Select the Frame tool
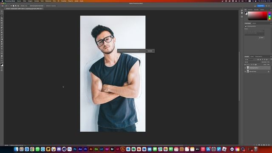Image resolution: width=272 pixels, height=153 pixels. [x=2, y=23]
